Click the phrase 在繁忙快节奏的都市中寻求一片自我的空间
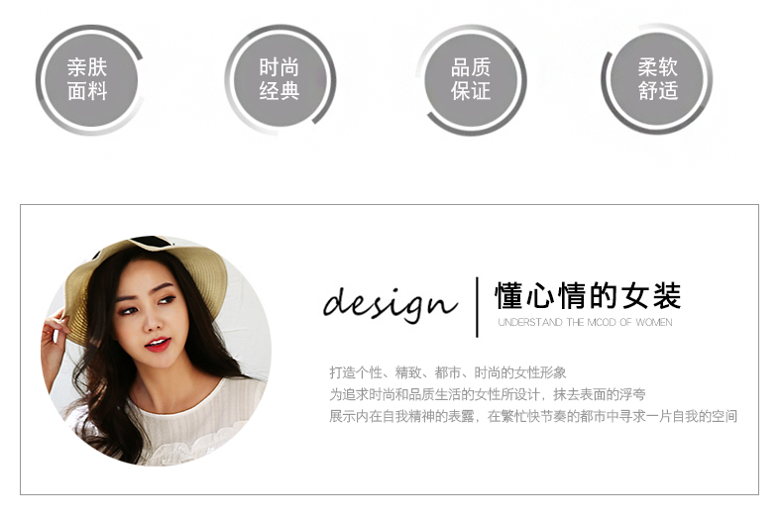The image size is (783, 522). [613, 416]
